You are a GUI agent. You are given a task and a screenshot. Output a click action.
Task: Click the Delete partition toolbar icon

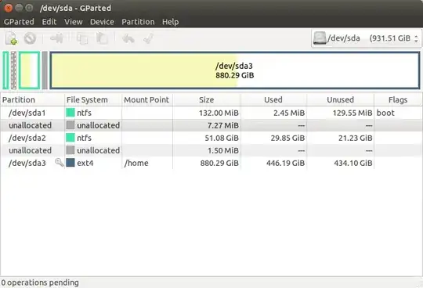pos(30,38)
